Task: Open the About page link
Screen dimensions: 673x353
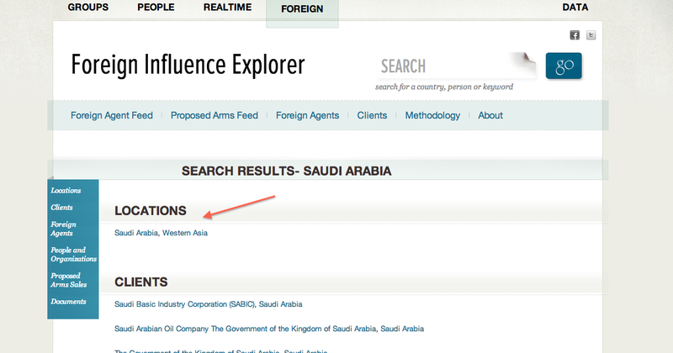Action: tap(490, 116)
